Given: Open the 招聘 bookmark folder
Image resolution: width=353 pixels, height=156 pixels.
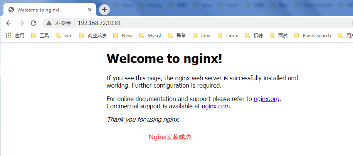Looking at the screenshot, I should click(x=254, y=35).
